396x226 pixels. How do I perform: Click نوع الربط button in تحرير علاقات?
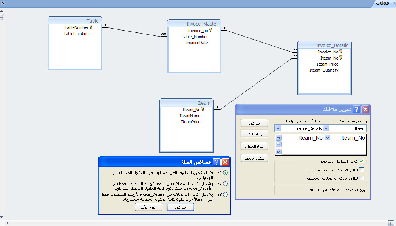tap(254, 146)
